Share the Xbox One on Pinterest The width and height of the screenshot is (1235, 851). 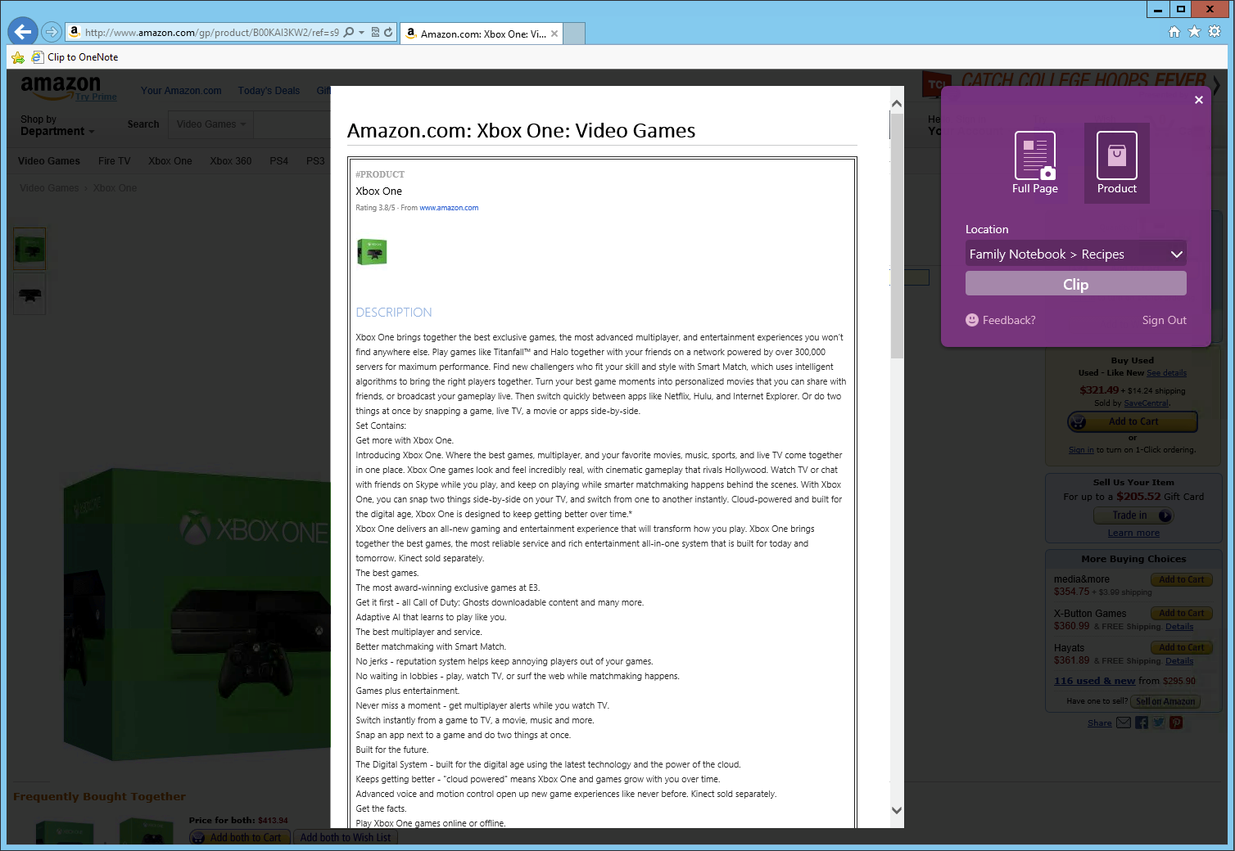coord(1175,723)
